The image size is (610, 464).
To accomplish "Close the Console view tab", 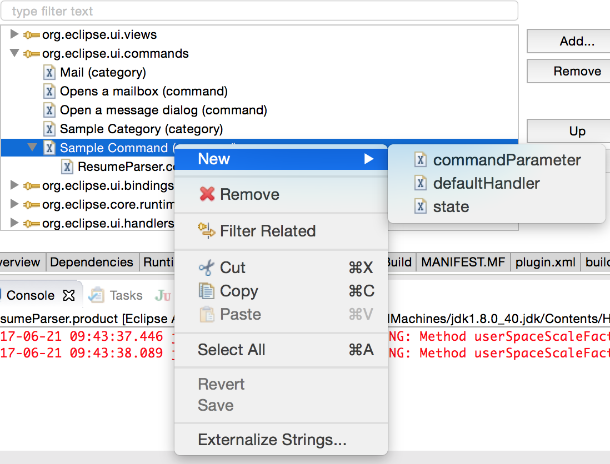I will pos(69,295).
